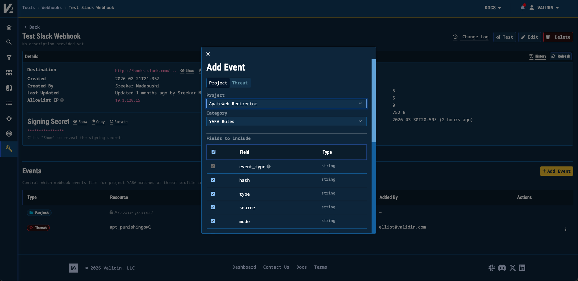Click the Delete webhook button

[558, 37]
